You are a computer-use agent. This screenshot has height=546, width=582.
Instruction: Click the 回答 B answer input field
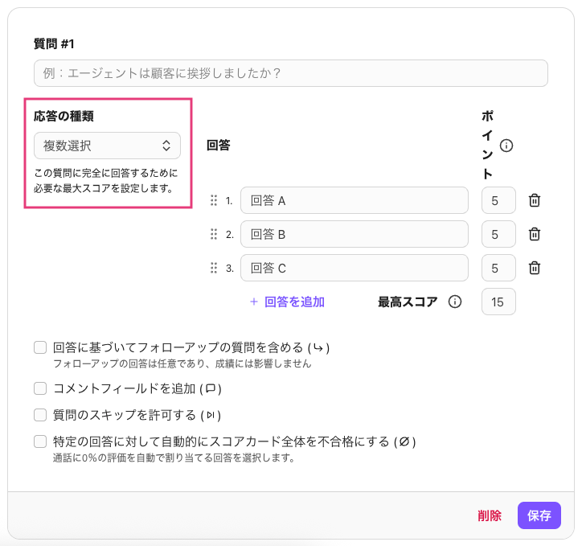click(354, 234)
